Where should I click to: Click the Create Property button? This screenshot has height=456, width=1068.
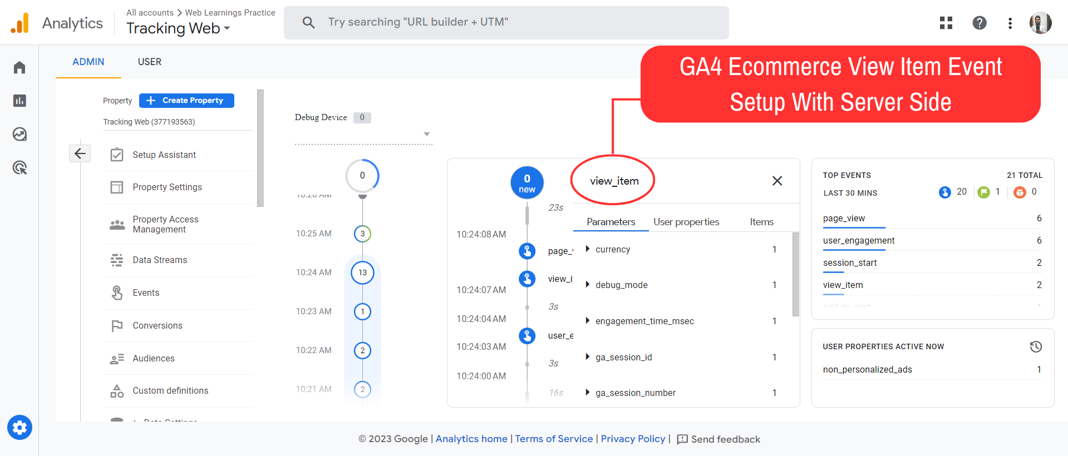(186, 101)
